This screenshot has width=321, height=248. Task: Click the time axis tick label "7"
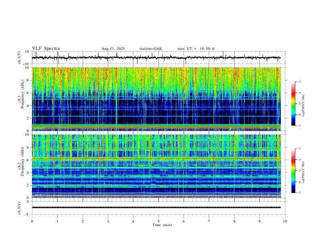click(209, 221)
